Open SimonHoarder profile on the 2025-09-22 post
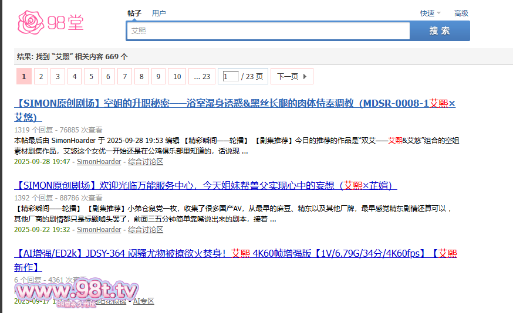 (x=99, y=229)
